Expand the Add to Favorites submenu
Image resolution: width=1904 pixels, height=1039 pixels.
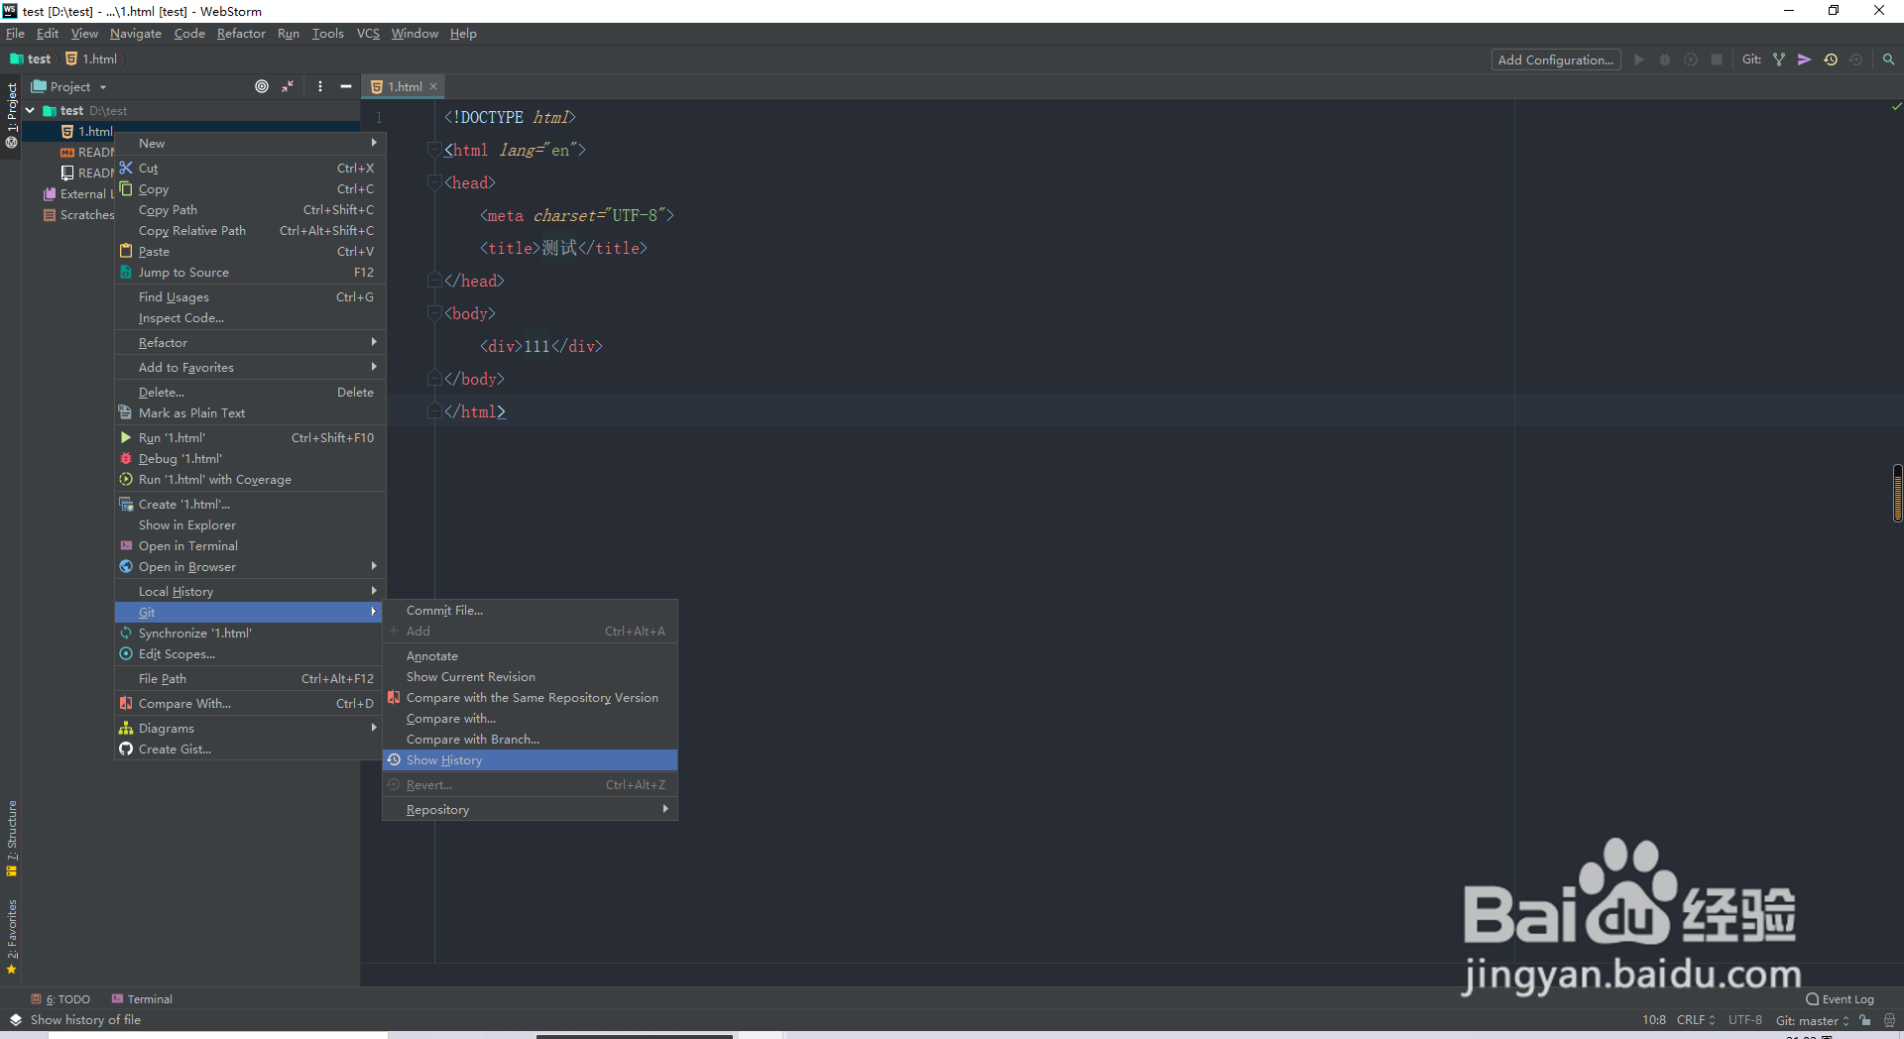coord(250,368)
